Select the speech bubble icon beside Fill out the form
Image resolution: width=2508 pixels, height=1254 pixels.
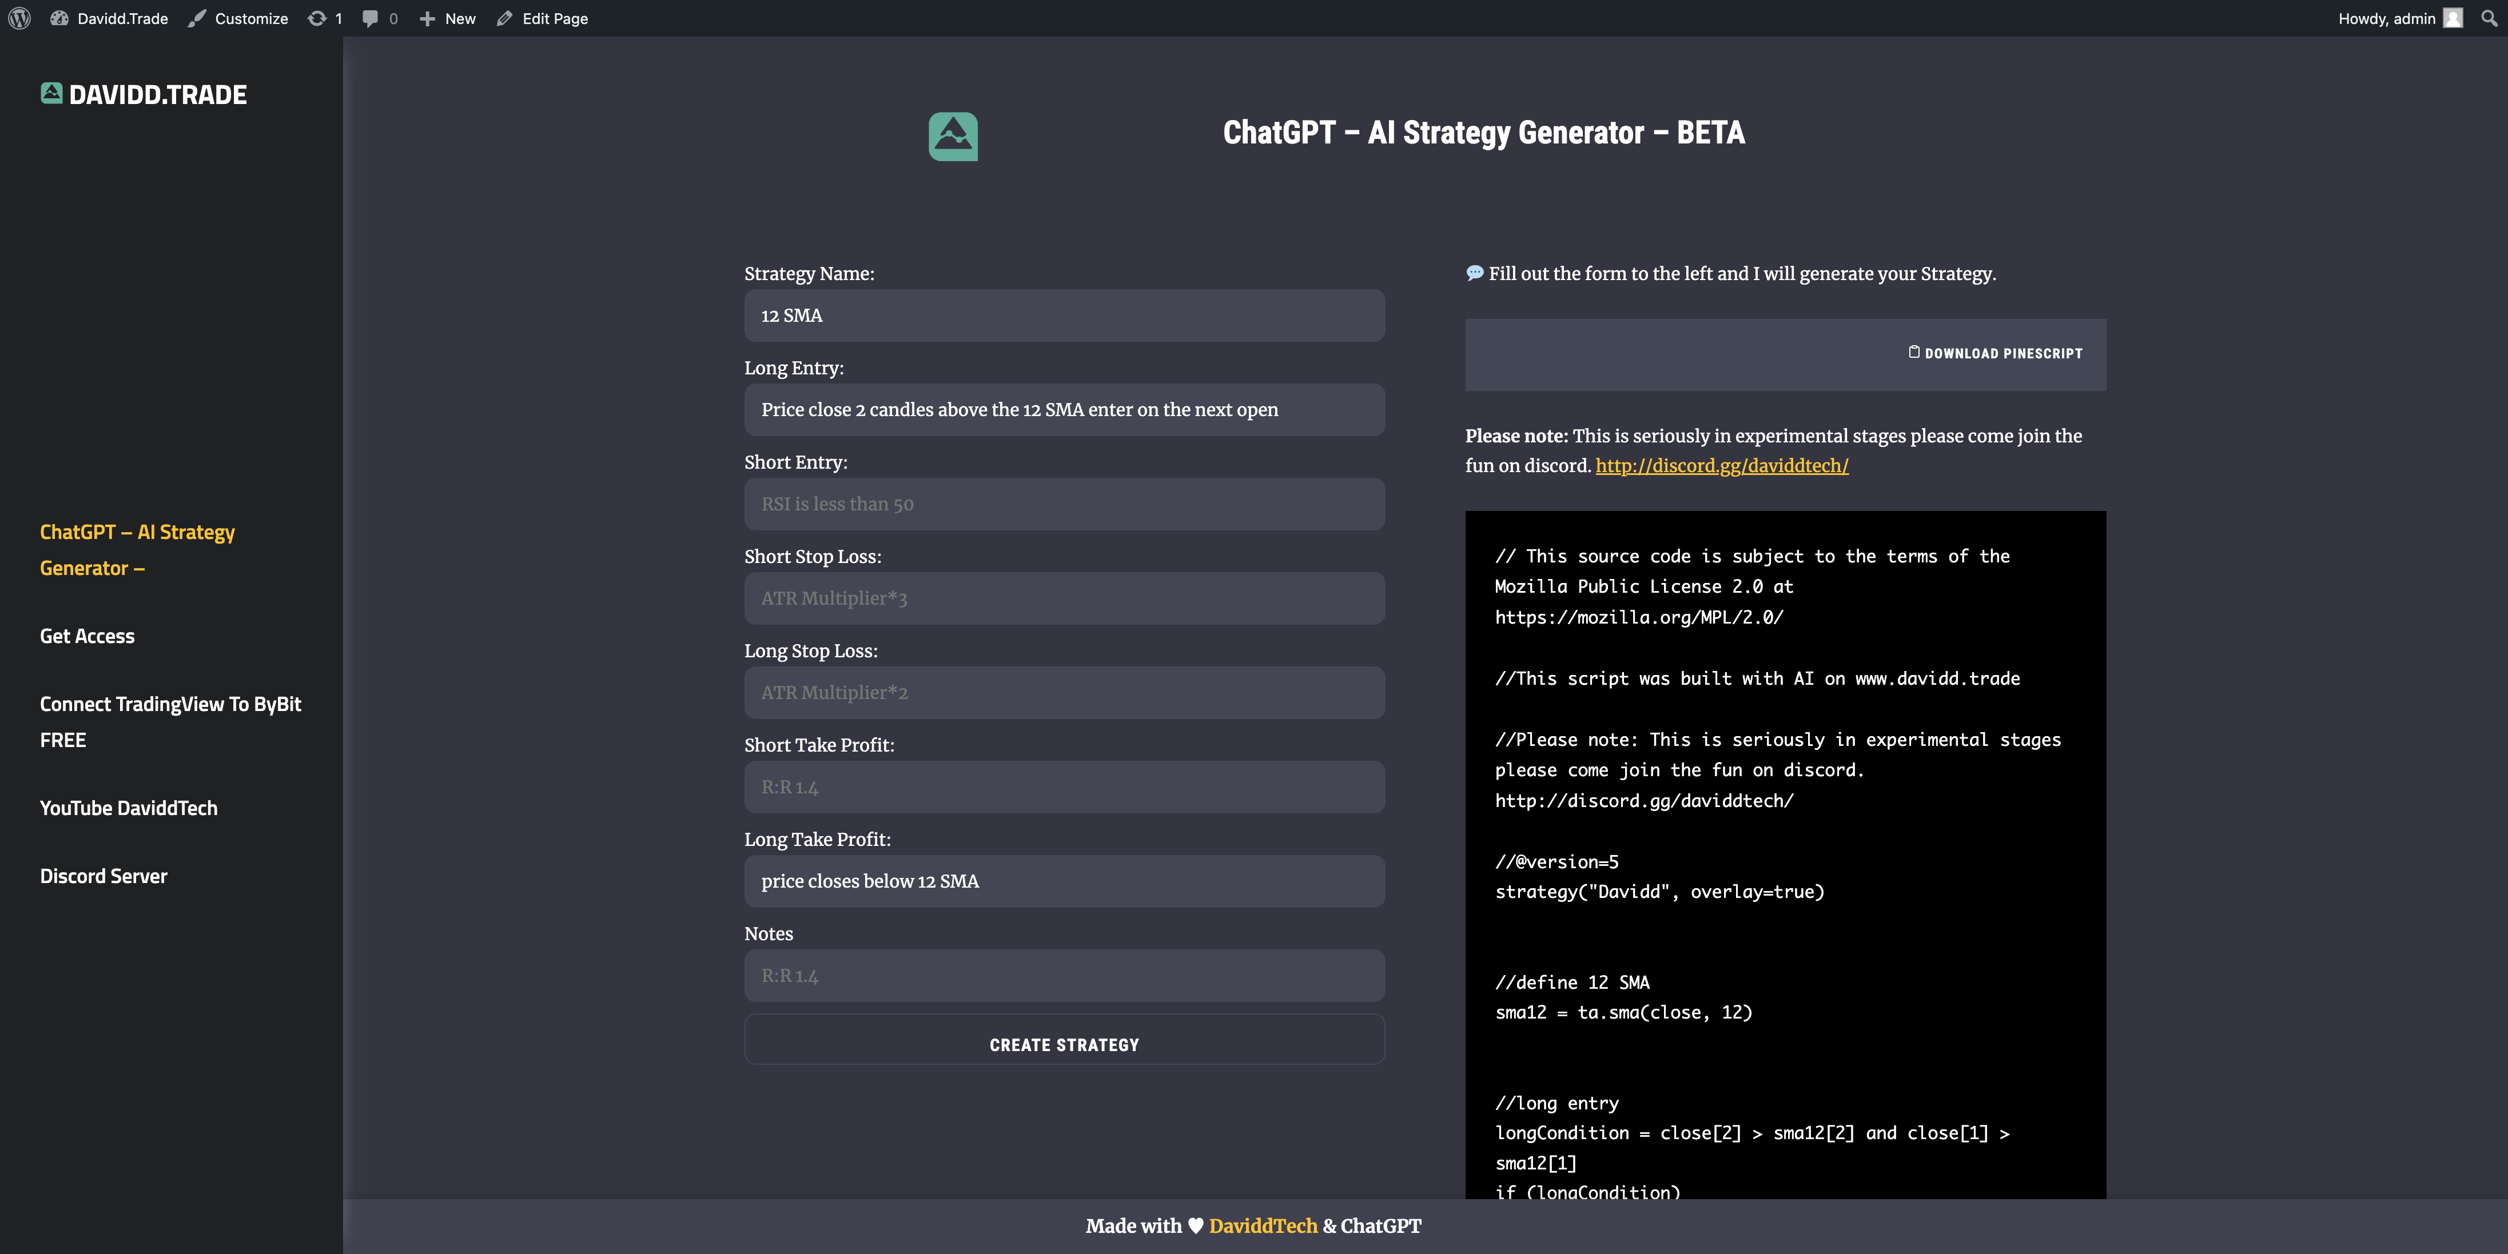(x=1475, y=273)
